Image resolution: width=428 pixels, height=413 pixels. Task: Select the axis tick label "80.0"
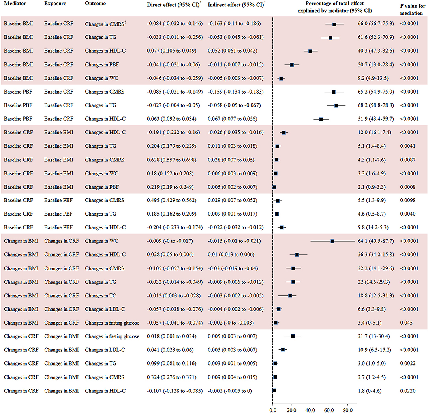347,410
